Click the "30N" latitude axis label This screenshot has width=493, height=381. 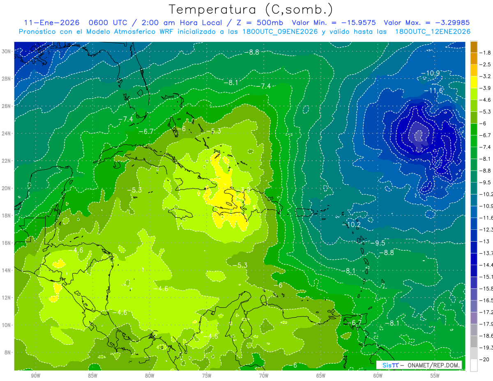[x=6, y=51]
